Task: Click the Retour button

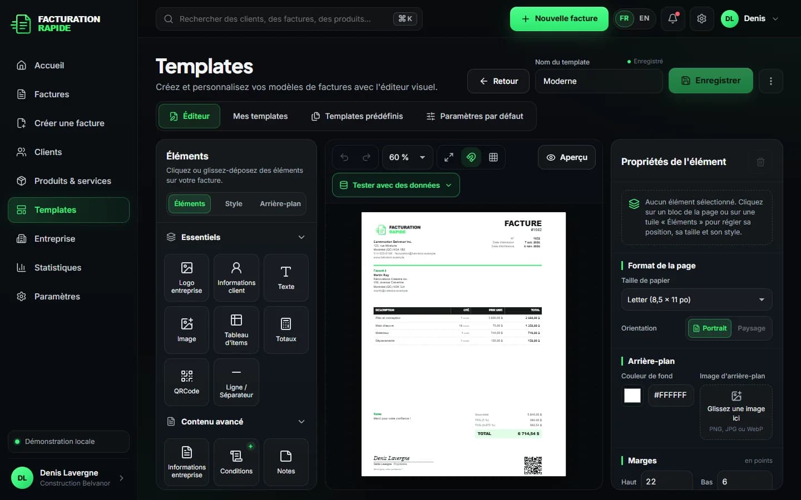Action: (499, 81)
